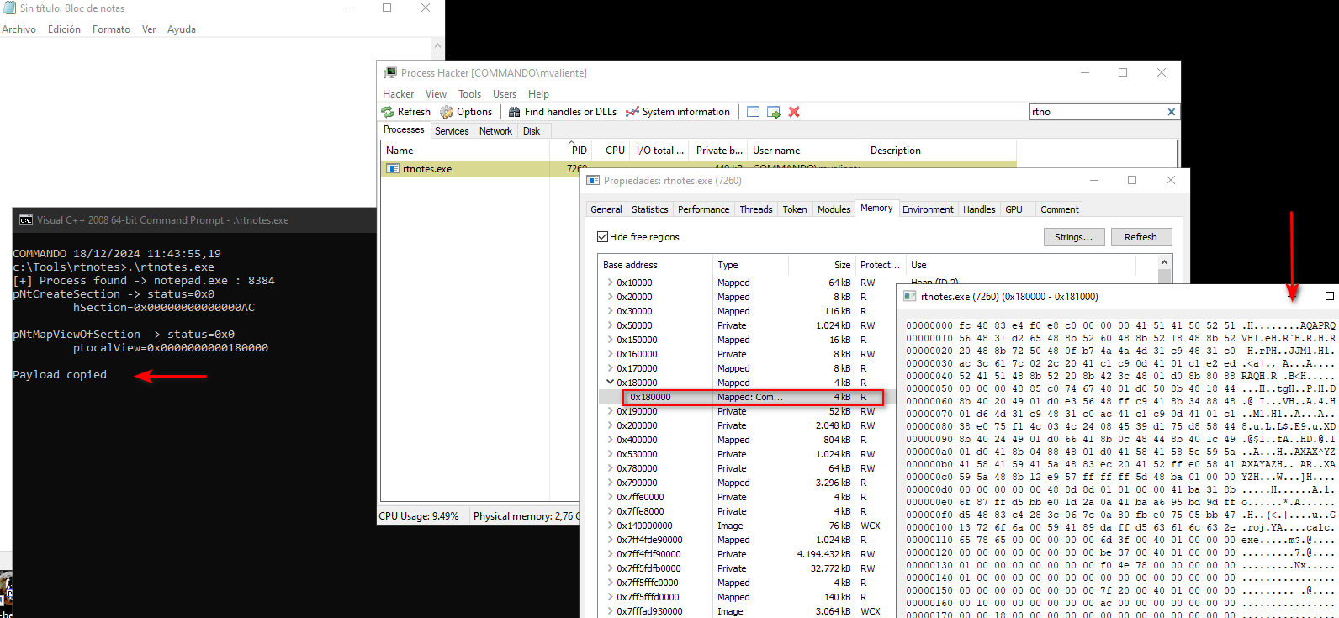Click the rtno search input field
Viewport: 1339px width, 618px height.
1097,112
